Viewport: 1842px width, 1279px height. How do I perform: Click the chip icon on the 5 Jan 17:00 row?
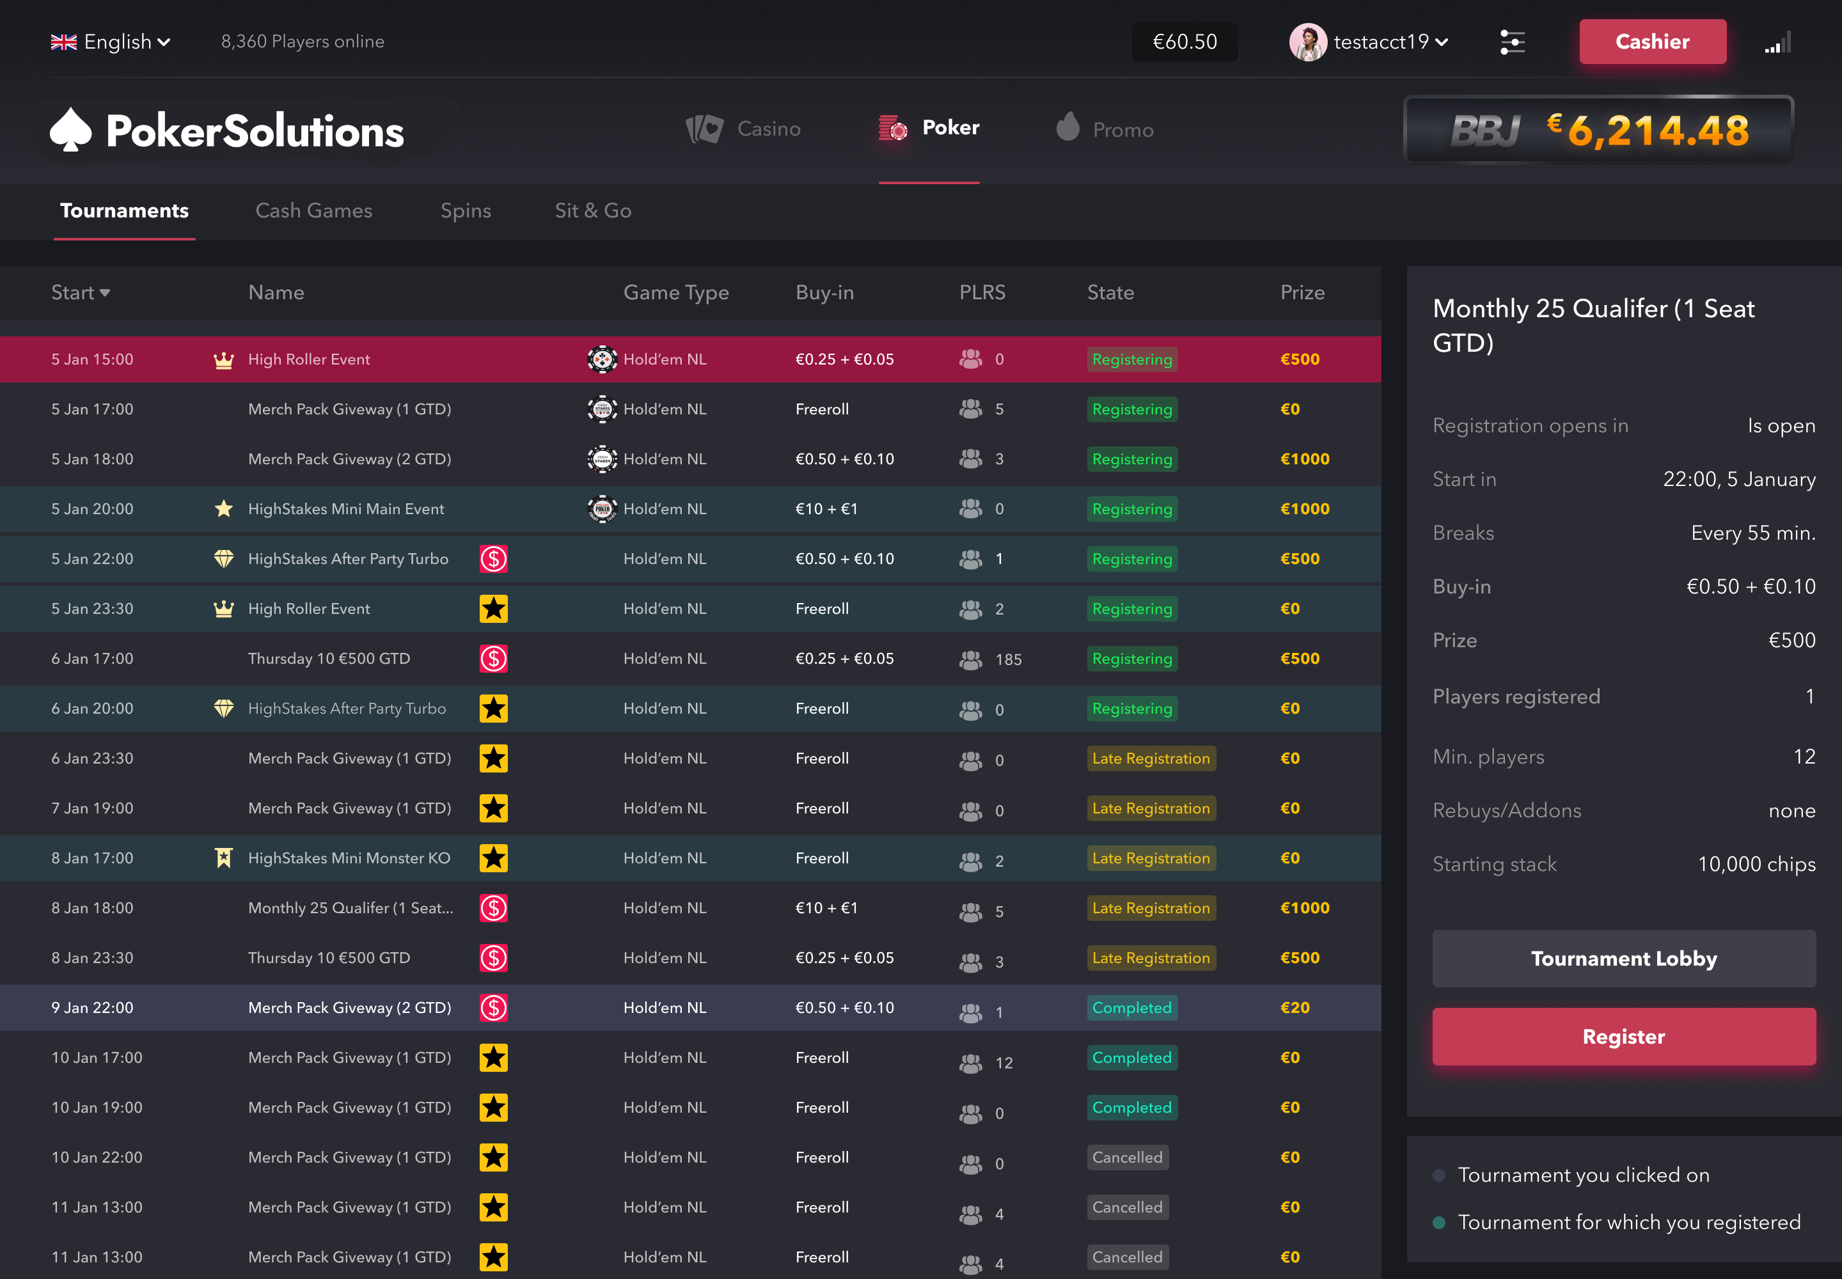tap(602, 409)
